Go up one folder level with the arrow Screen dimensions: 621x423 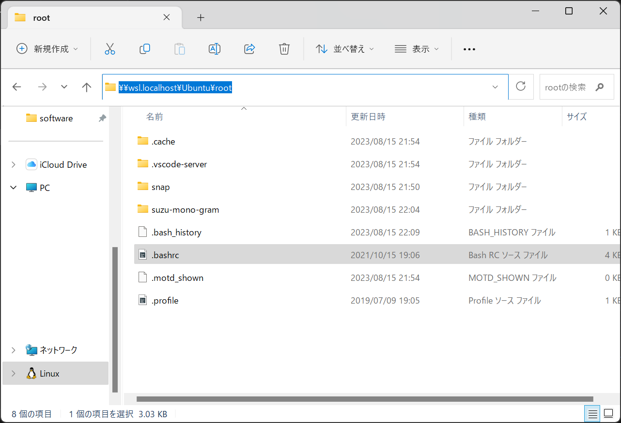(x=86, y=87)
